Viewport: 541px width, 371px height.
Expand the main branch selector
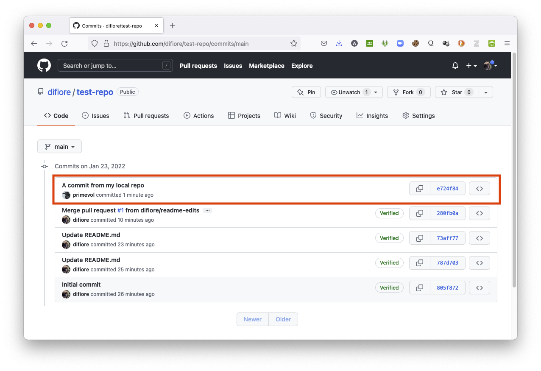coord(59,147)
